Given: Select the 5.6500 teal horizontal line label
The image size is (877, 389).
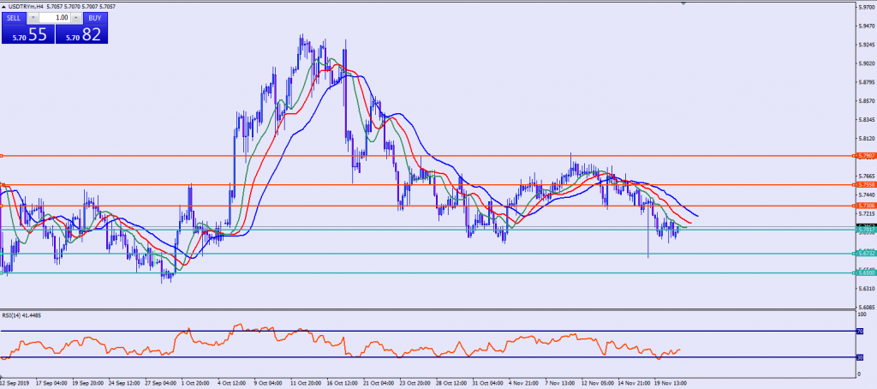Looking at the screenshot, I should [865, 272].
